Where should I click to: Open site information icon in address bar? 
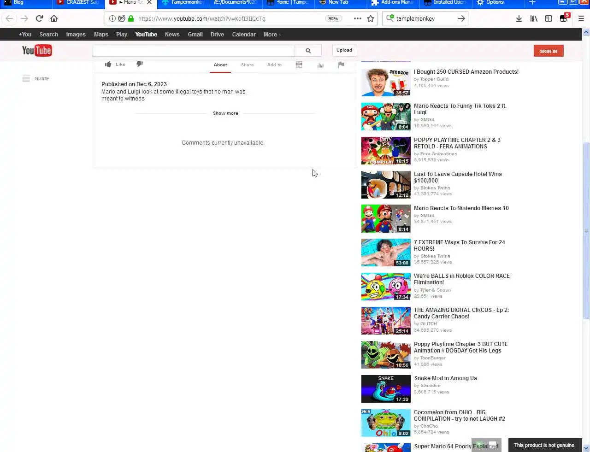coord(112,18)
